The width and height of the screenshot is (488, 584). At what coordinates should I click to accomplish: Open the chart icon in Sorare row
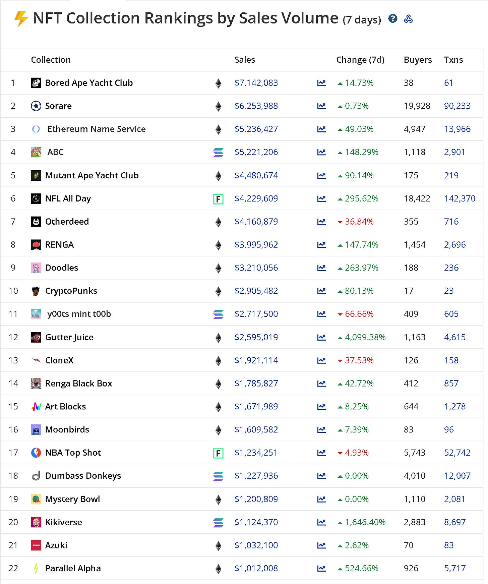(321, 106)
